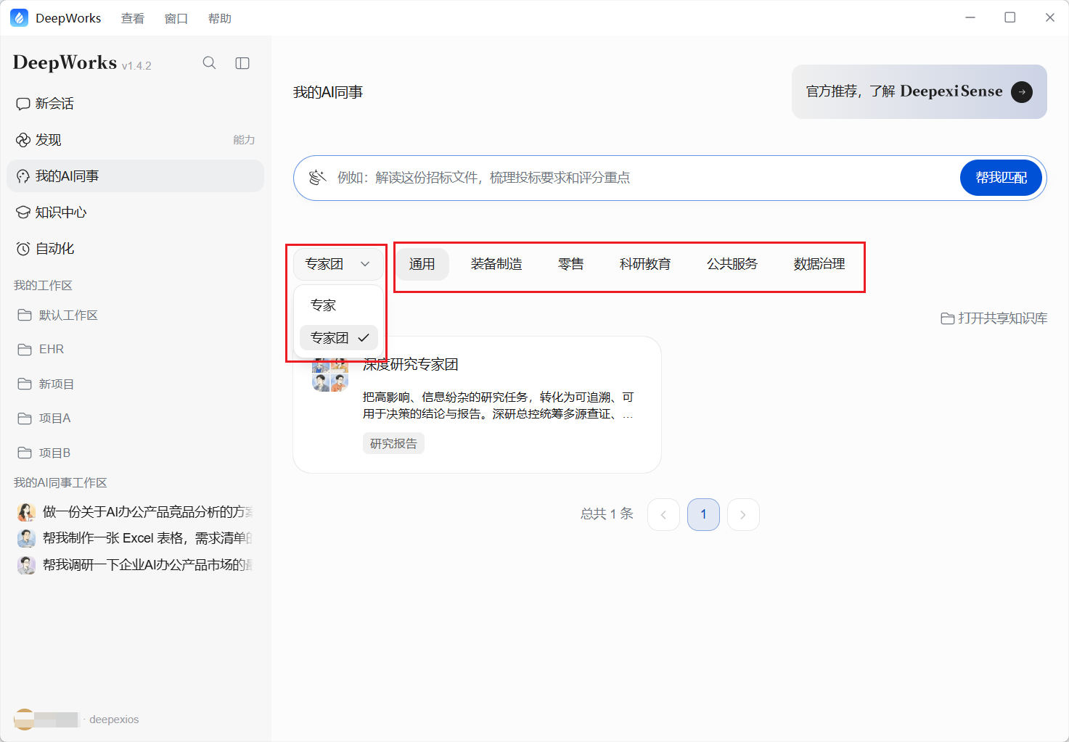Open the EHR workspace folder
This screenshot has width=1069, height=742.
135,349
